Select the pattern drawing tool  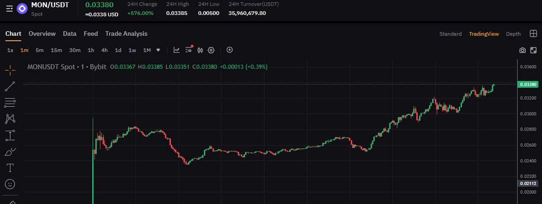pos(10,119)
